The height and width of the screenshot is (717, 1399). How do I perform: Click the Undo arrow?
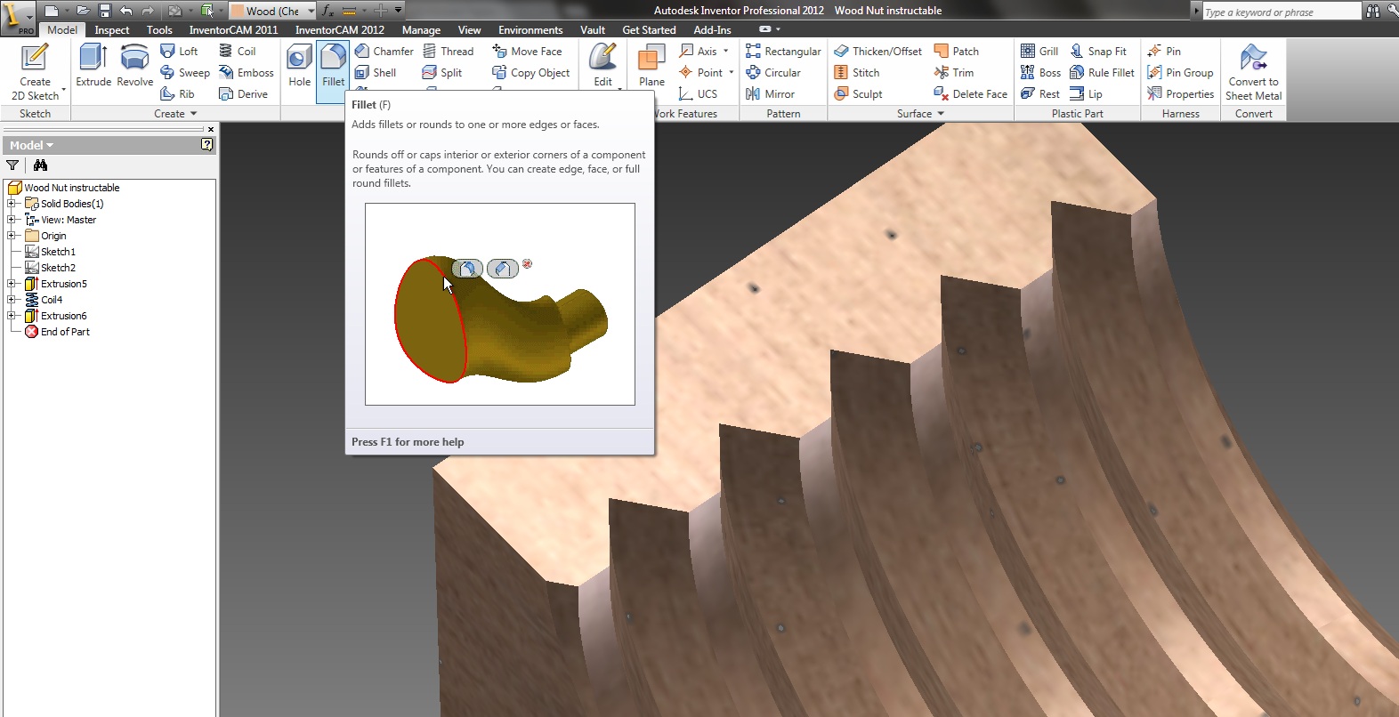125,11
